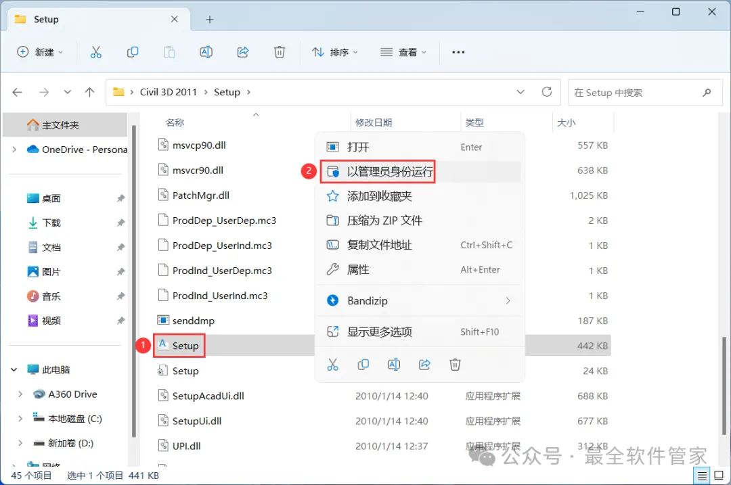Click the Rename icon in context menu
Viewport: 731px width, 485px height.
coord(394,365)
